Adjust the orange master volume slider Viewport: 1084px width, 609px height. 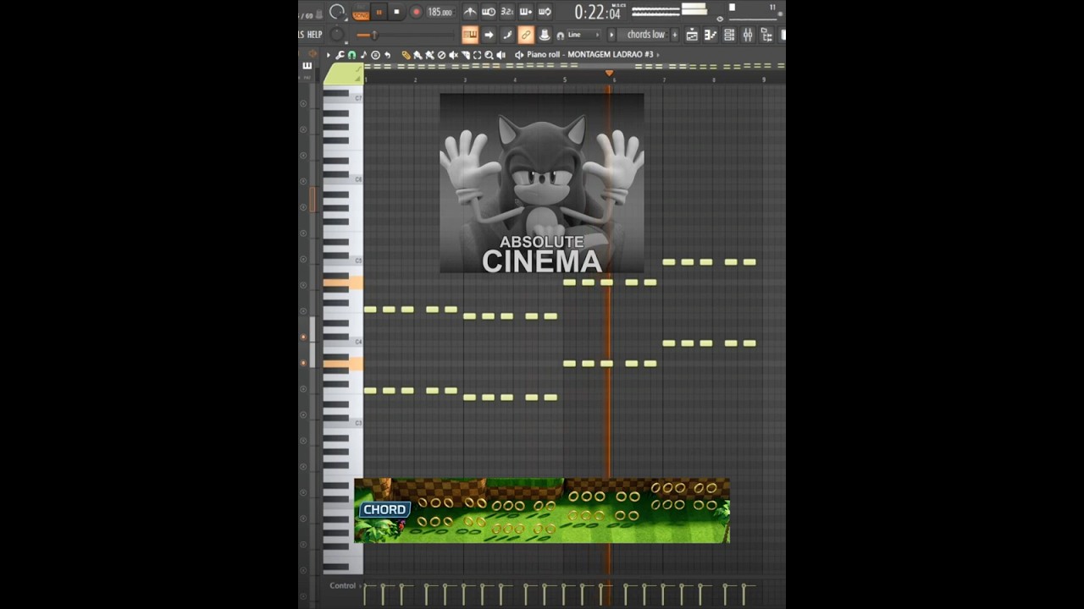pyautogui.click(x=373, y=35)
